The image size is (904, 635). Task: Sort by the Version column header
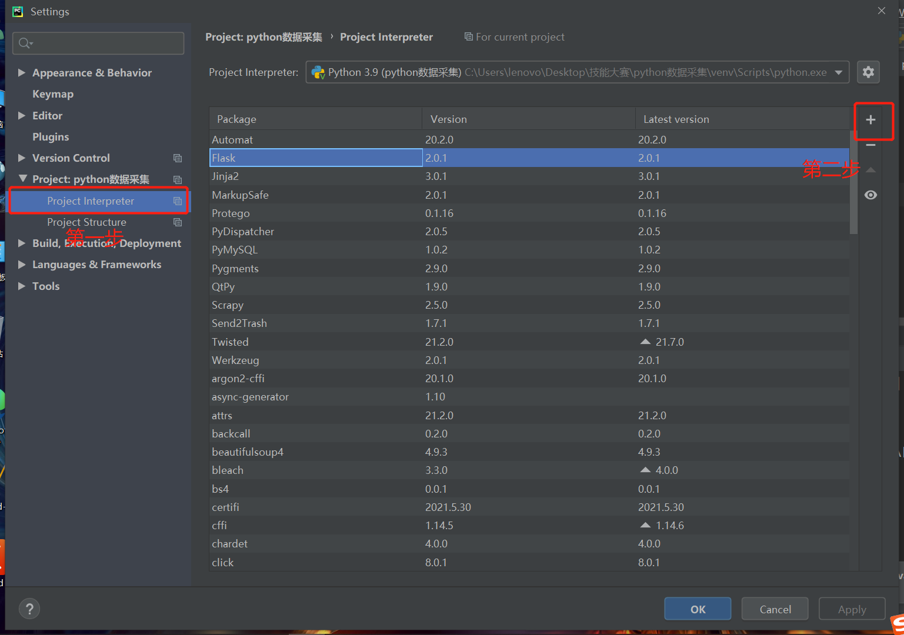[529, 119]
